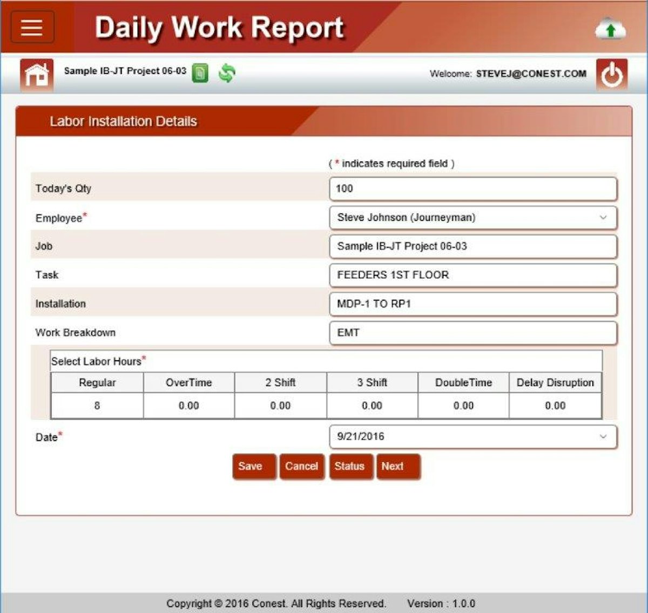Screen dimensions: 648x613
Task: Click the Sample IB-JT Project 06-03 label
Action: (124, 70)
